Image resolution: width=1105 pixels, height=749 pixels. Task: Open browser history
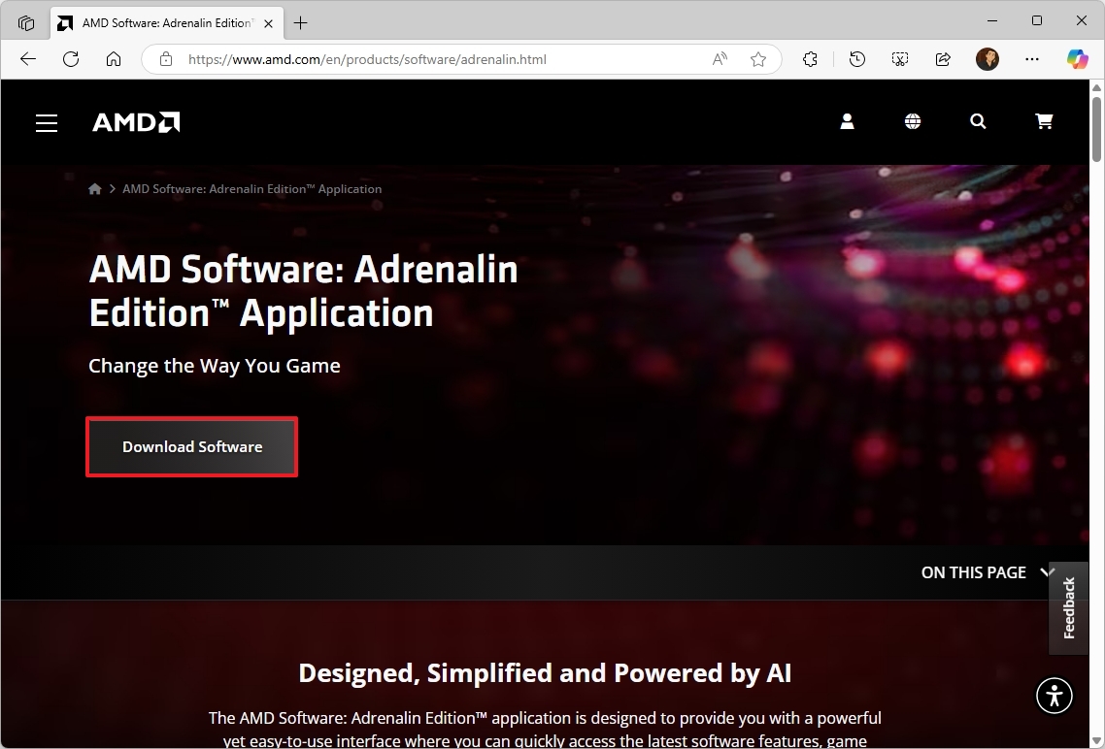857,59
